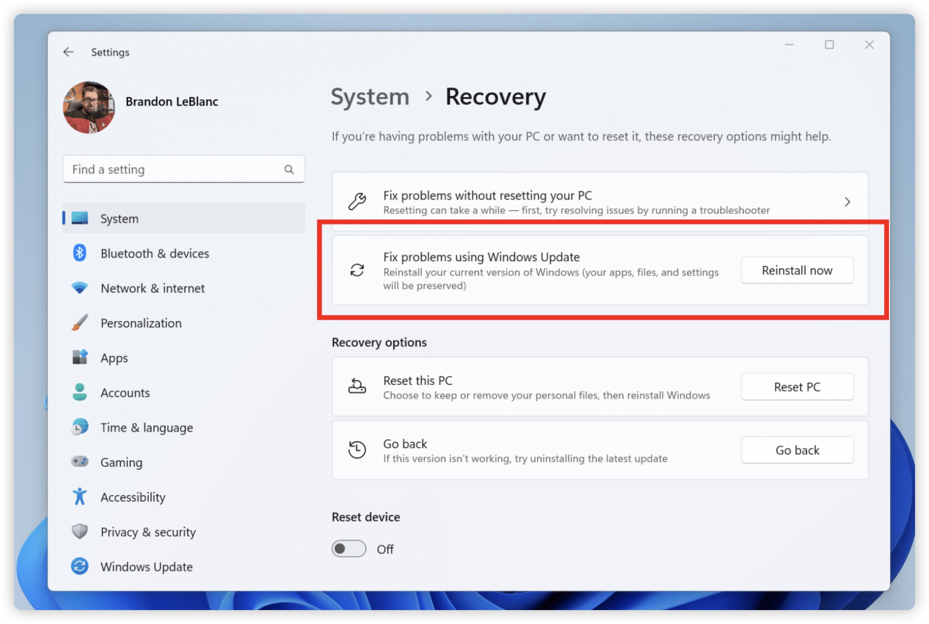The image size is (929, 624).
Task: Click the Reset this PC icon
Action: pos(357,386)
